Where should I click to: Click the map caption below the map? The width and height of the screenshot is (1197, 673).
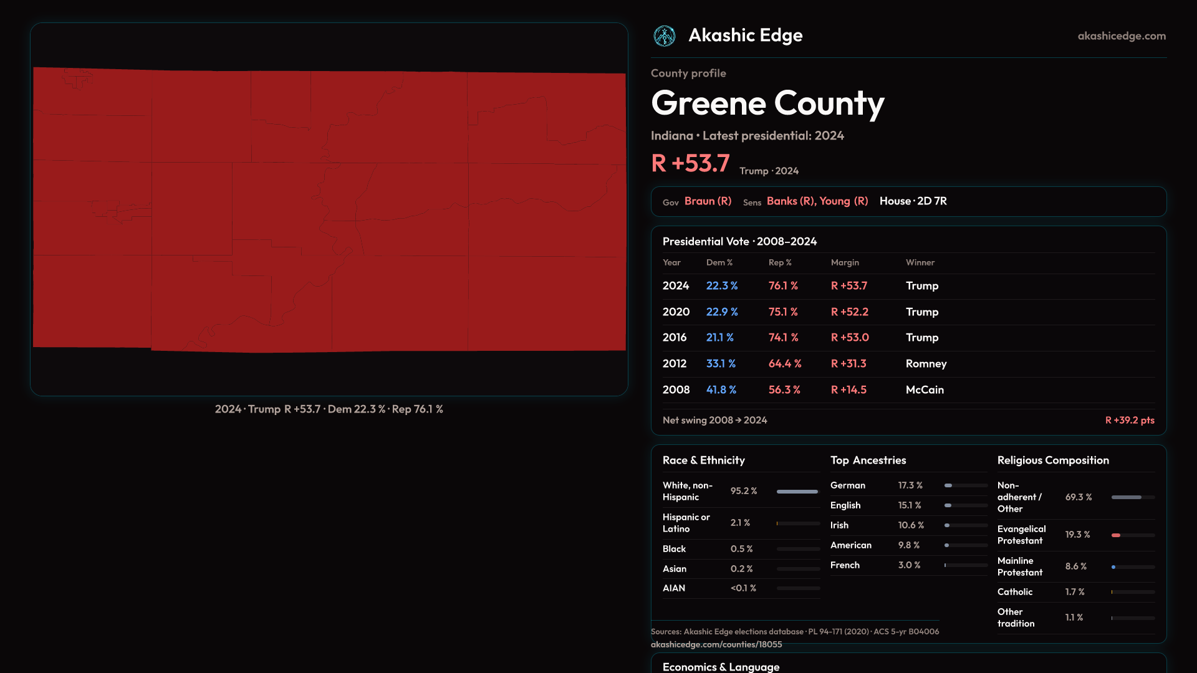[329, 409]
